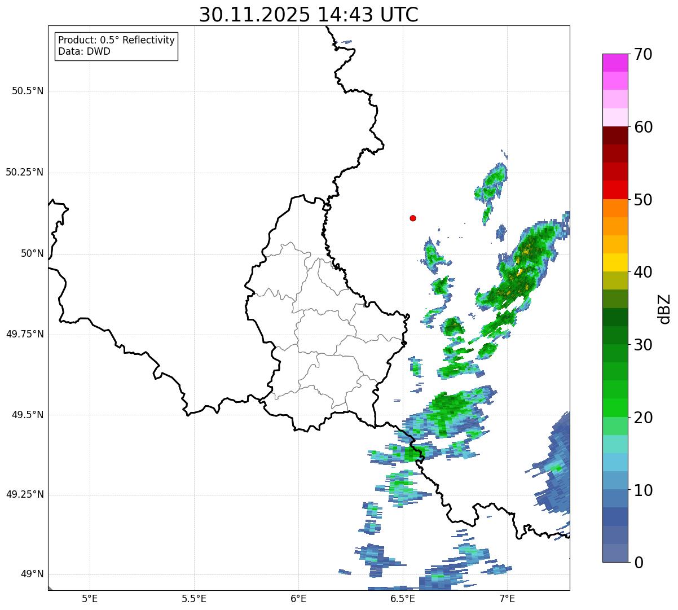Screen dimensions: 678x610
Task: Click the 50°N latitude label
Action: (x=32, y=253)
